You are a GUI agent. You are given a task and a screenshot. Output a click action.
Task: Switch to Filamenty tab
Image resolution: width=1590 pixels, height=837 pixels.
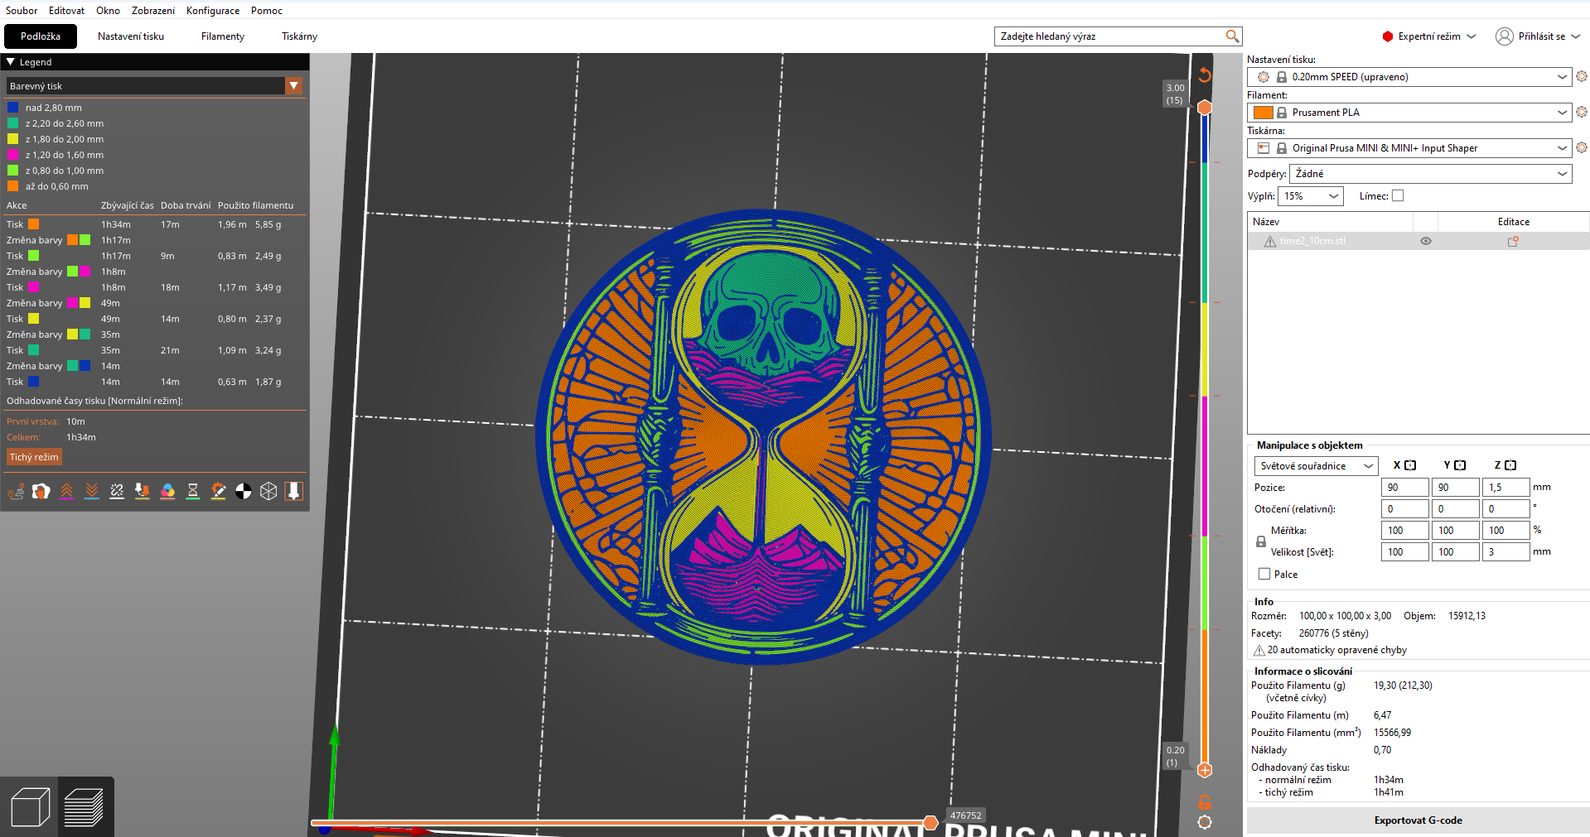pos(223,36)
